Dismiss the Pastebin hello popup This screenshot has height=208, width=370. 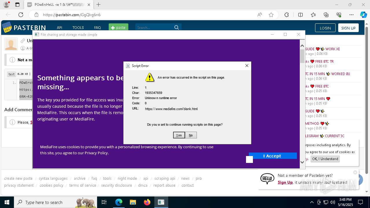click(x=355, y=172)
